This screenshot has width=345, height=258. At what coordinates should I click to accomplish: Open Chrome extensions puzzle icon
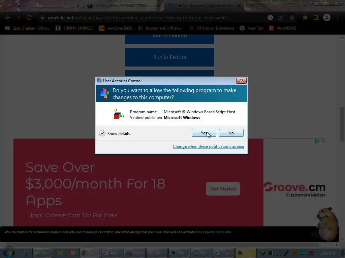[x=305, y=17]
